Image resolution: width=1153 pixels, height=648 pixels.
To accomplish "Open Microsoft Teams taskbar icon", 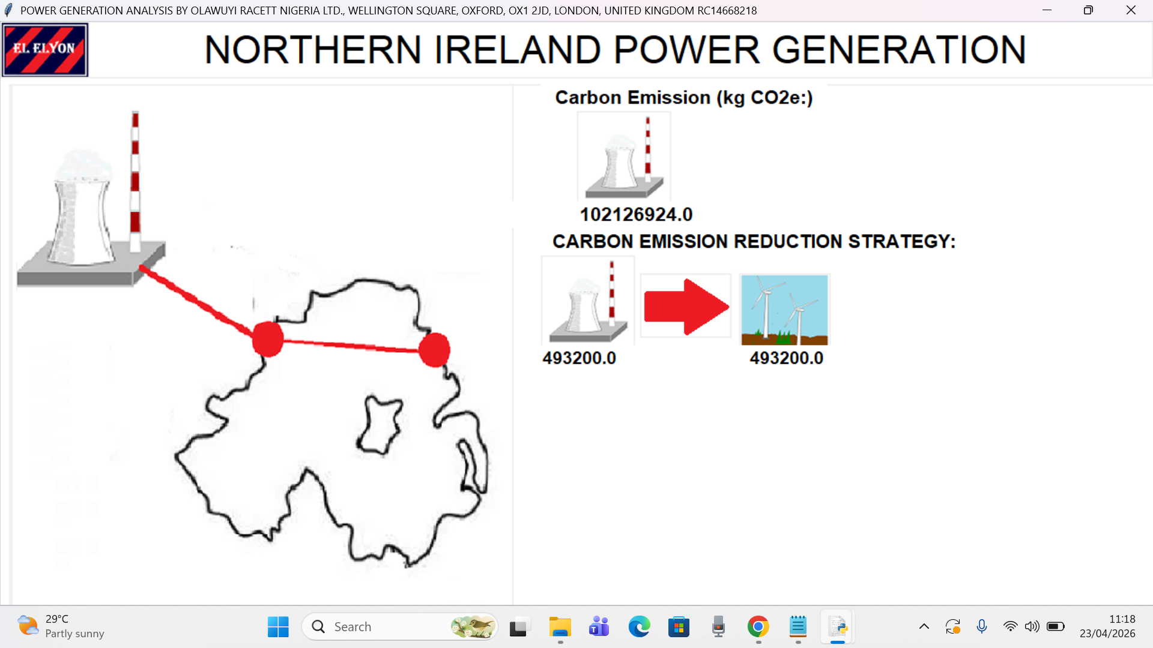I will tap(599, 627).
